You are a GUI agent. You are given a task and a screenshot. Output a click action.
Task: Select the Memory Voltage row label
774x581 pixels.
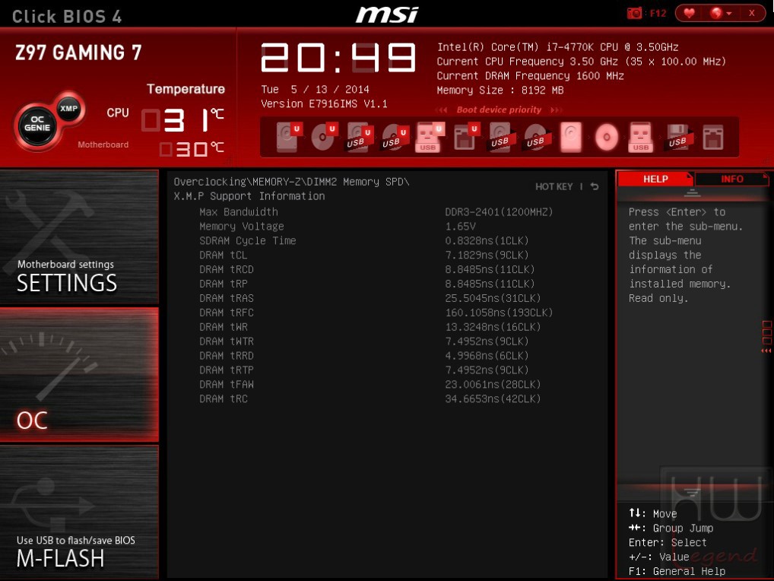[241, 226]
